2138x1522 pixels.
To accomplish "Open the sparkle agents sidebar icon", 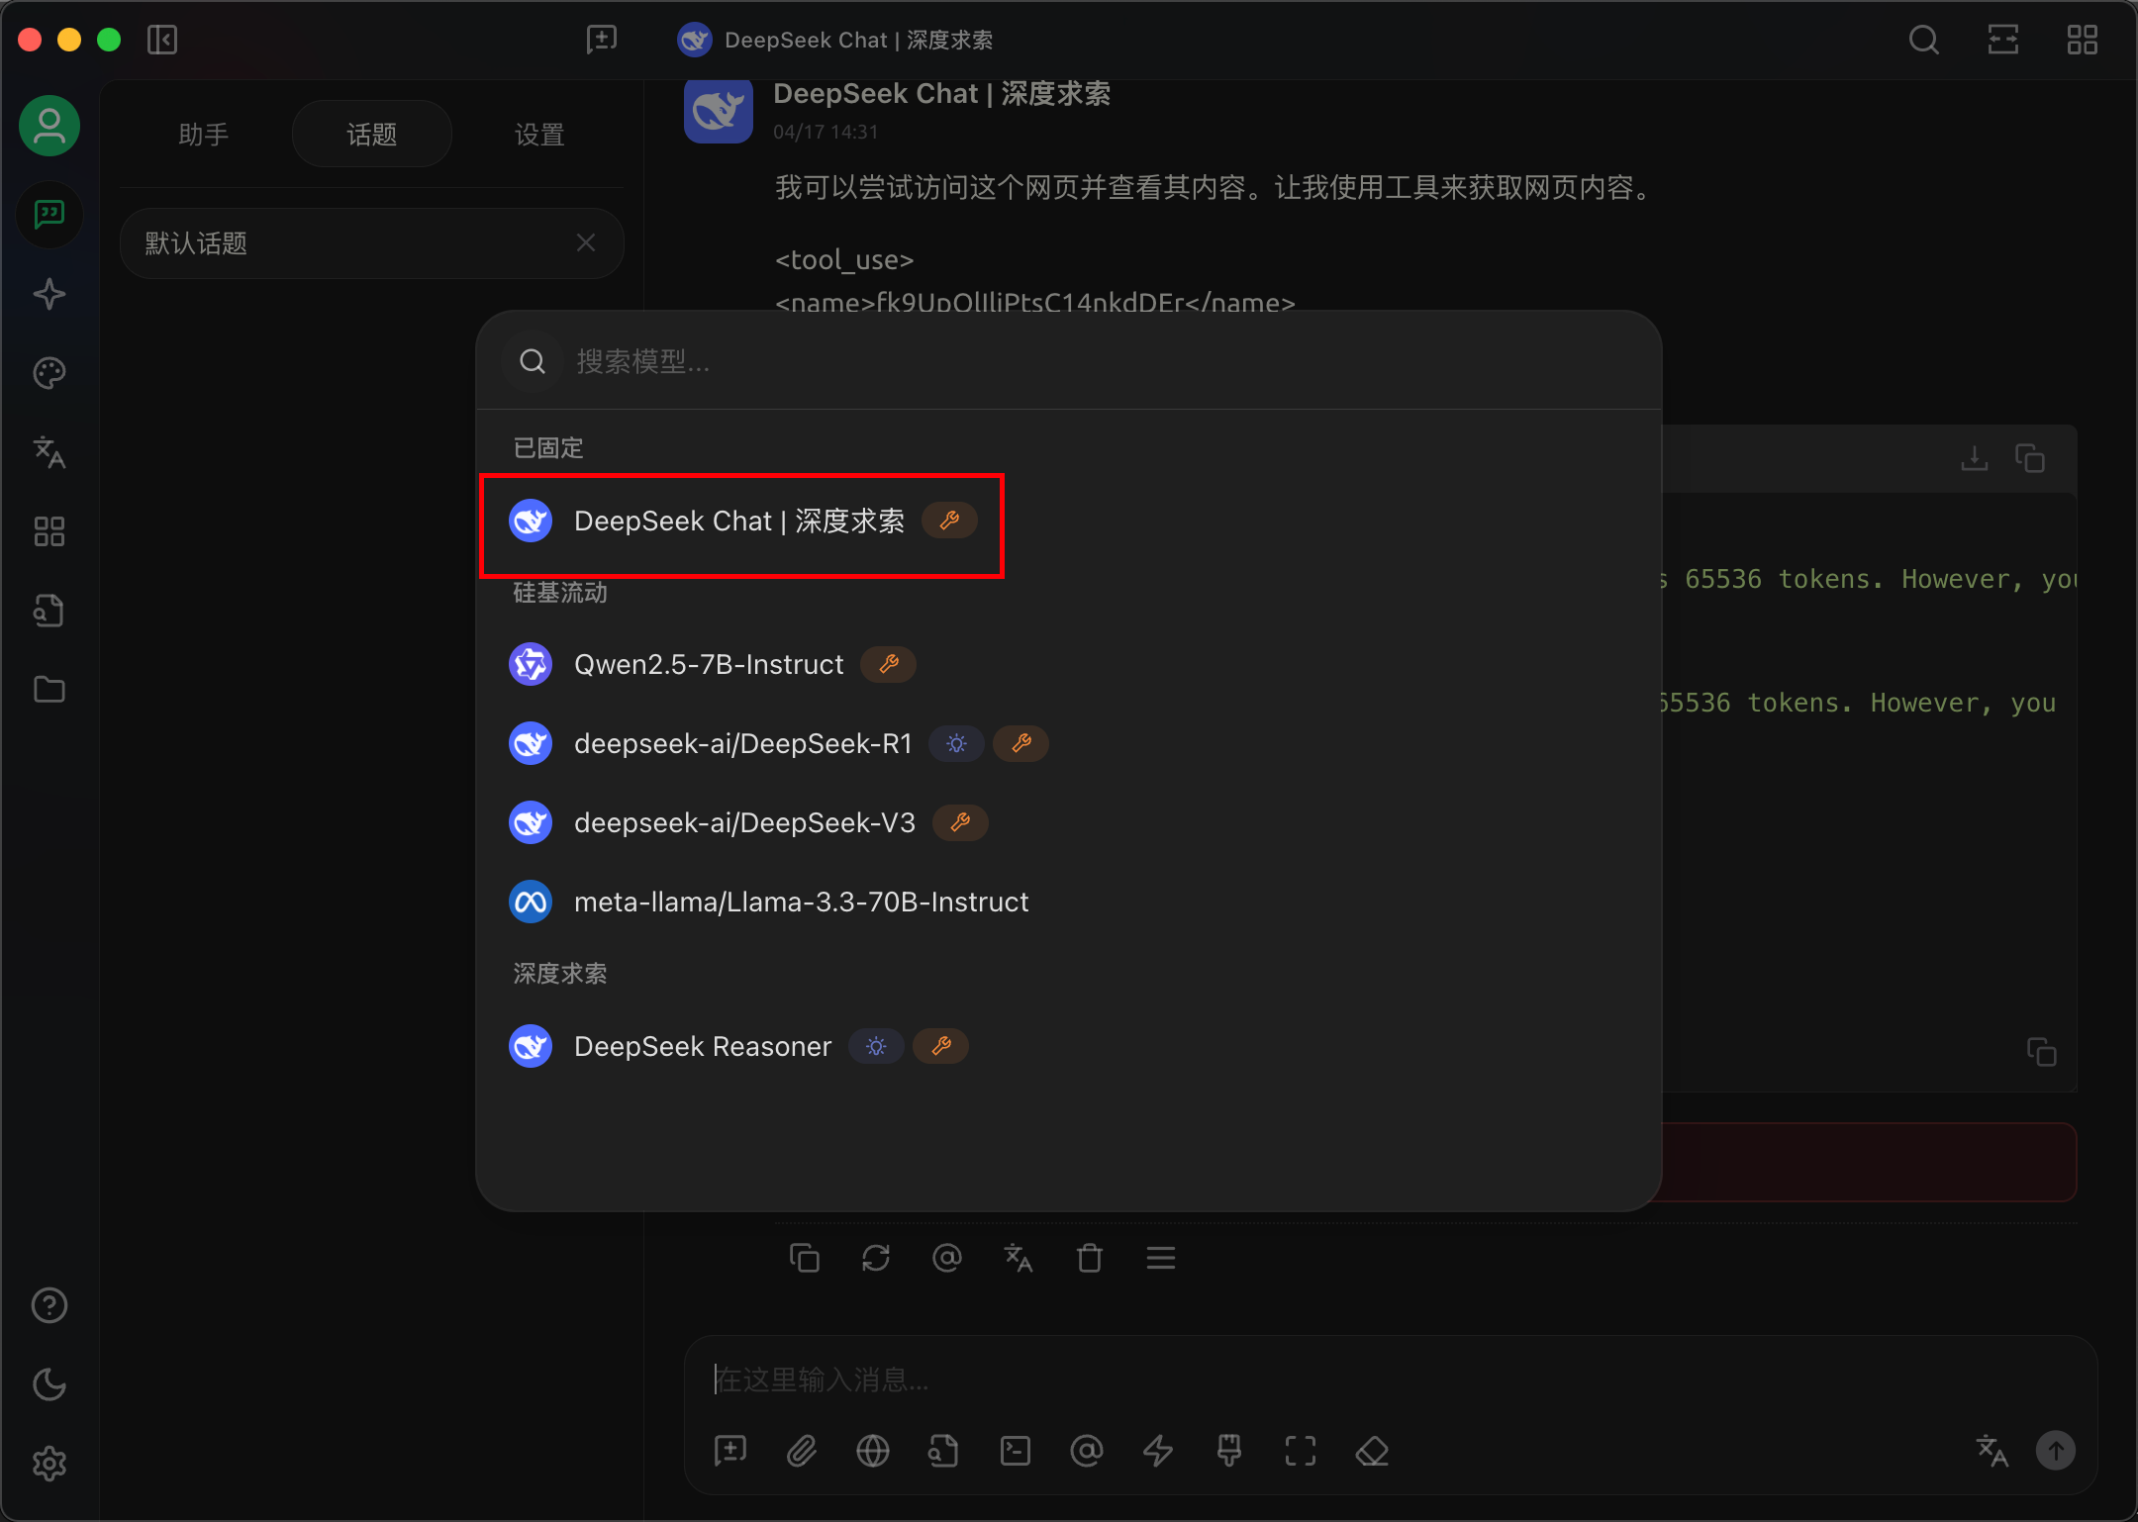I will [x=49, y=294].
